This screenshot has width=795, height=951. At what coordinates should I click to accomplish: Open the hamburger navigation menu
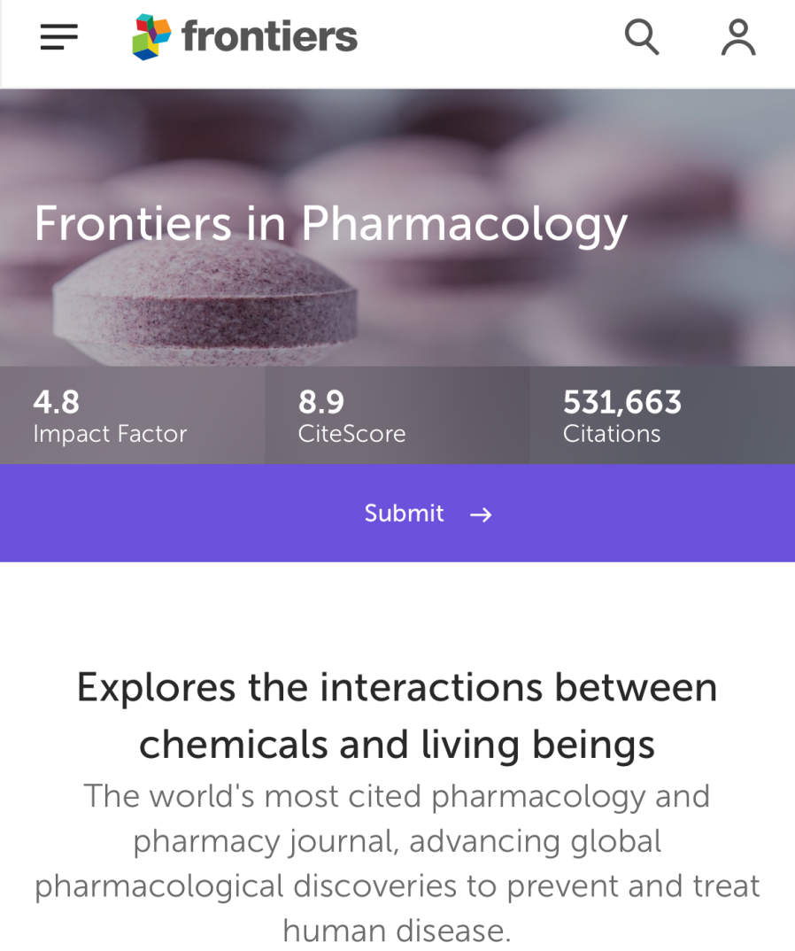click(x=59, y=37)
